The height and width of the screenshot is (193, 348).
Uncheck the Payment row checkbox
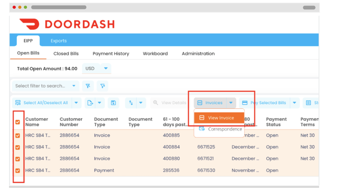coord(18,170)
